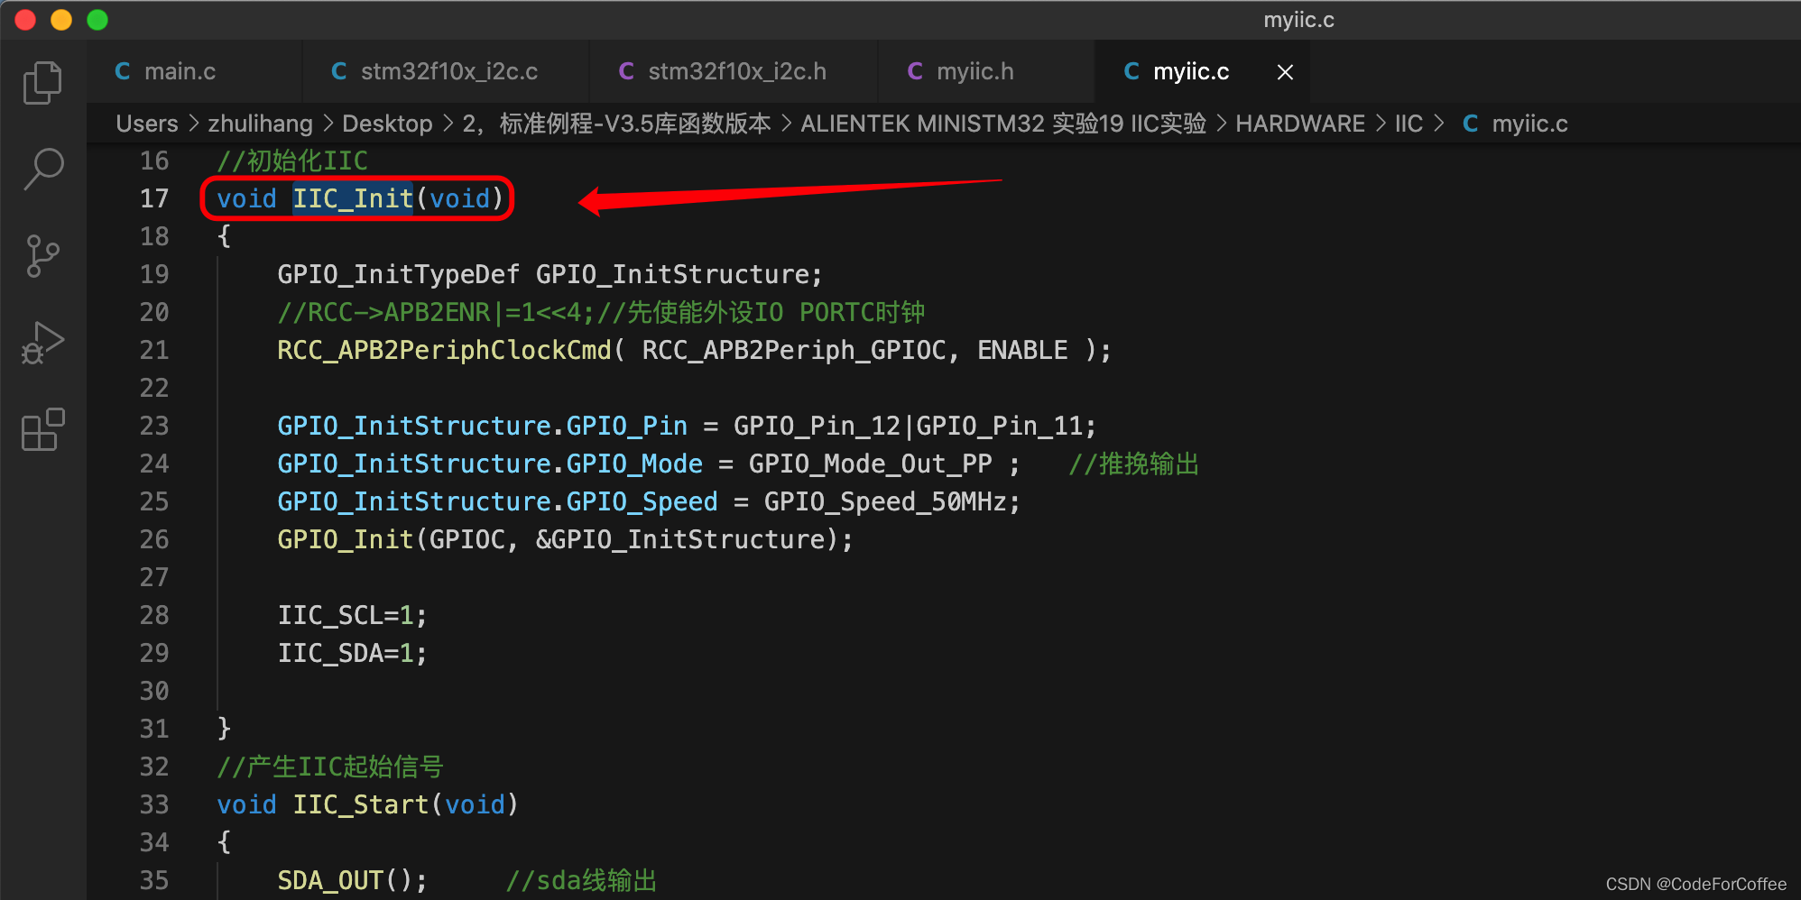
Task: Open the Source Control view icon
Action: [42, 256]
